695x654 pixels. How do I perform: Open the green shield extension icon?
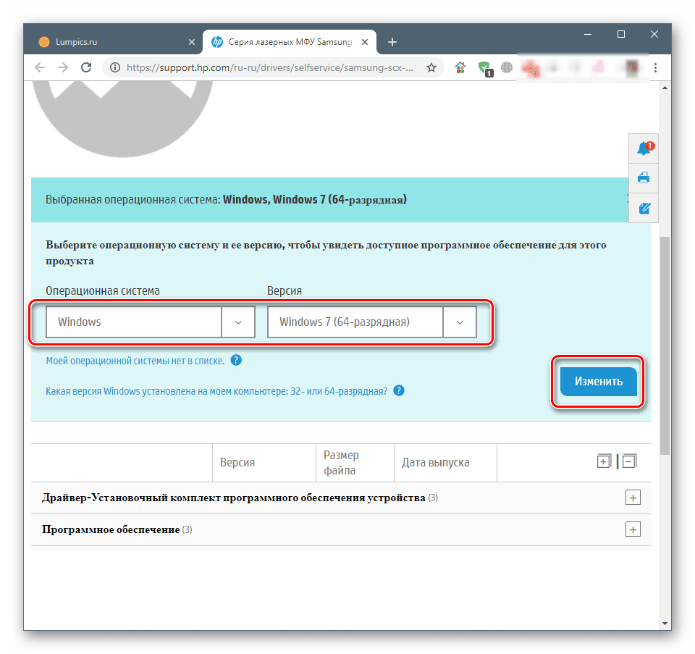coord(485,68)
